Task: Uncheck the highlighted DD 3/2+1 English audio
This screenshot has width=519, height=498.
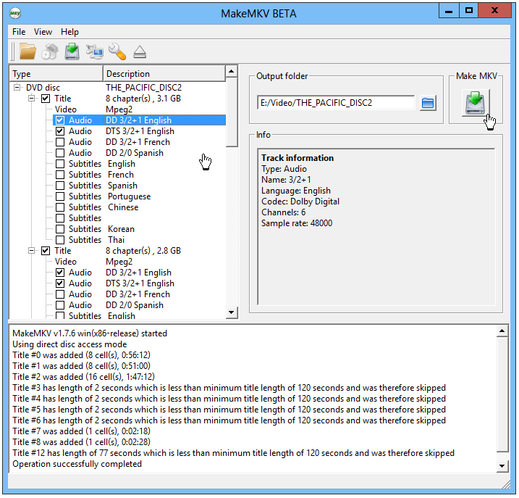Action: 60,120
